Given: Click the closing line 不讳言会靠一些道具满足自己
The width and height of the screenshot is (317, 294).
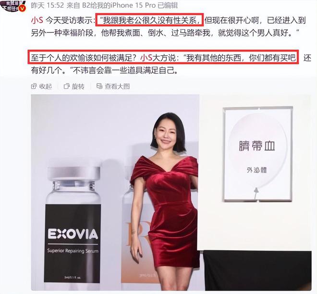Looking at the screenshot, I should point(125,71).
